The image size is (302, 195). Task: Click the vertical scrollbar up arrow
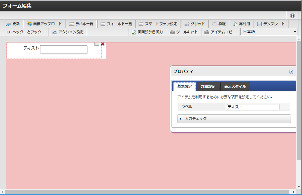(299, 39)
